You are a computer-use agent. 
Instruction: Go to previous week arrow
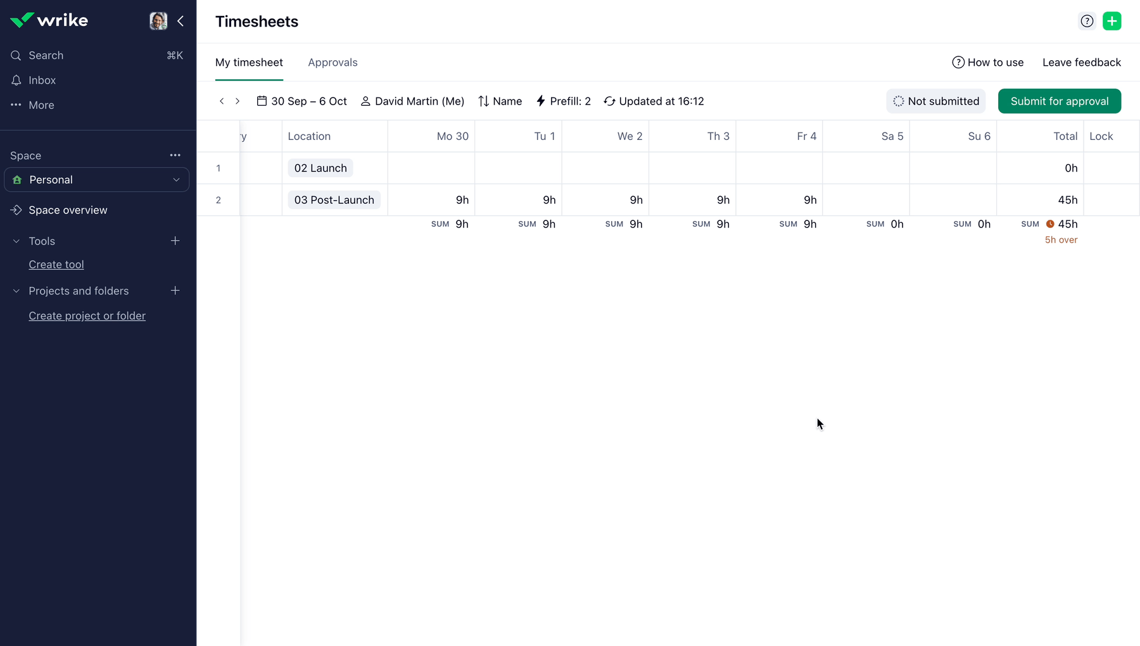click(222, 101)
